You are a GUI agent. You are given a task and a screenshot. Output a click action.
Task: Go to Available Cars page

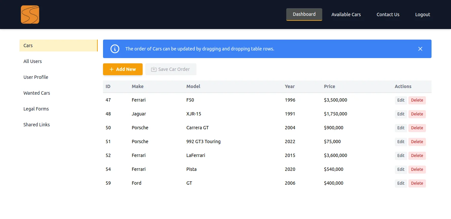[346, 15]
